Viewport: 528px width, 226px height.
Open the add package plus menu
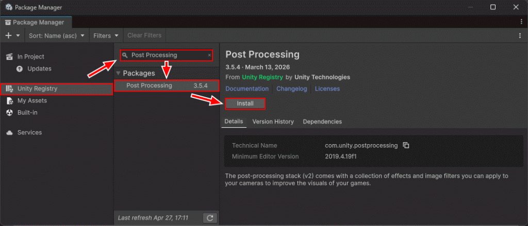point(12,36)
